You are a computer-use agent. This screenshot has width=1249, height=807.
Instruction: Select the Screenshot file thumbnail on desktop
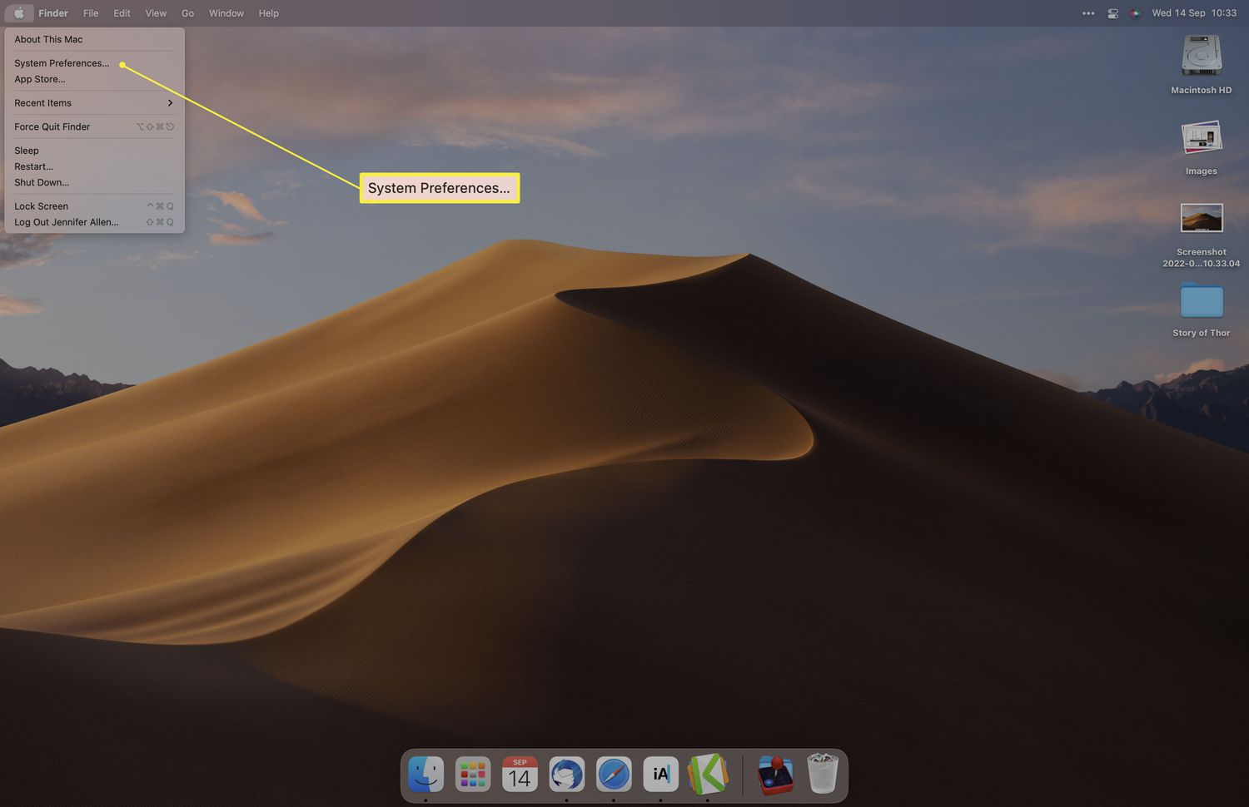(x=1202, y=219)
